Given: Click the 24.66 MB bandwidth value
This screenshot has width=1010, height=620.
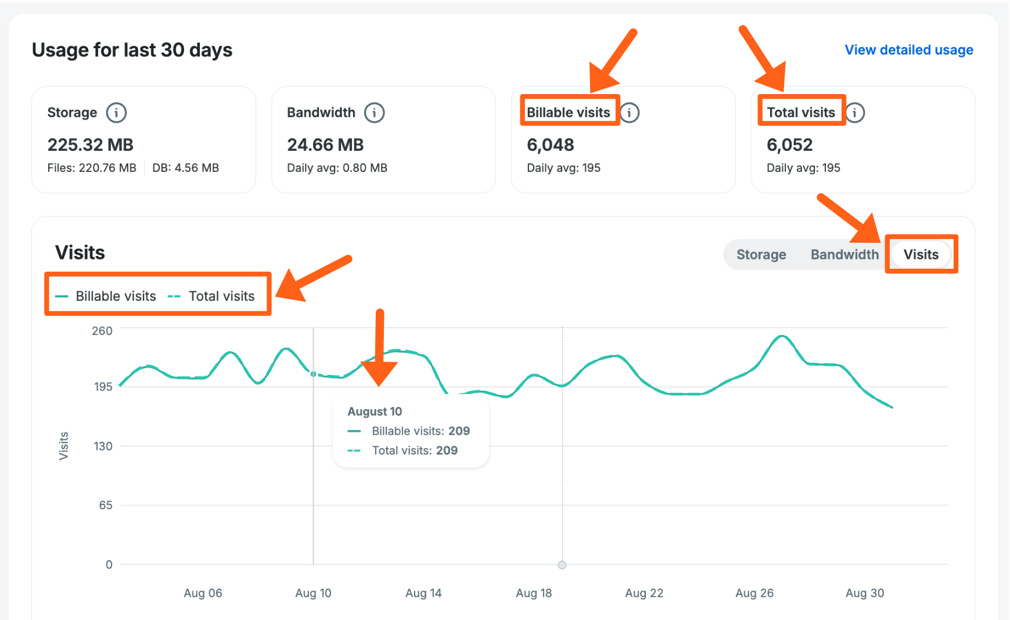Looking at the screenshot, I should pyautogui.click(x=325, y=145).
